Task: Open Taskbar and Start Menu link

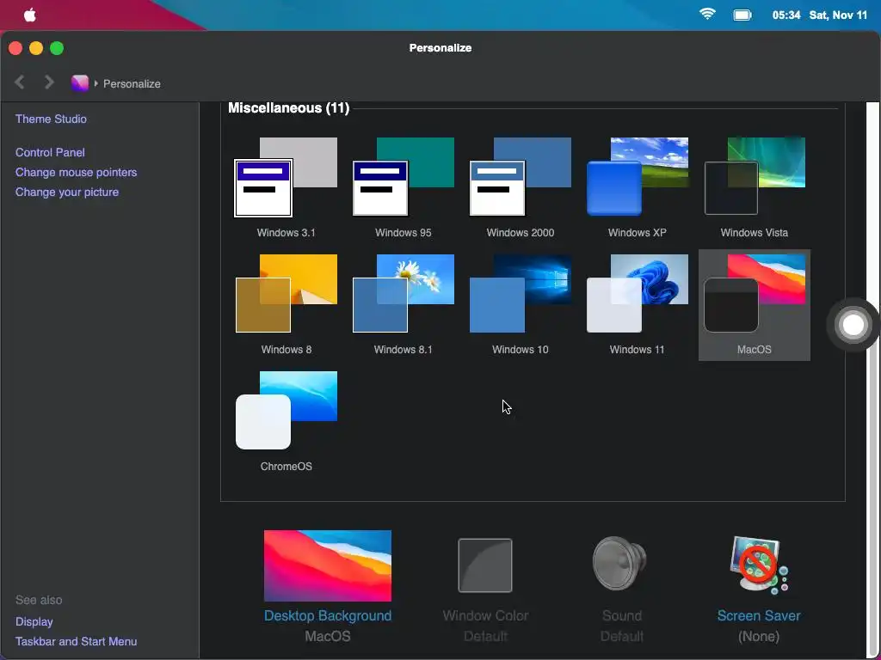Action: pos(76,641)
